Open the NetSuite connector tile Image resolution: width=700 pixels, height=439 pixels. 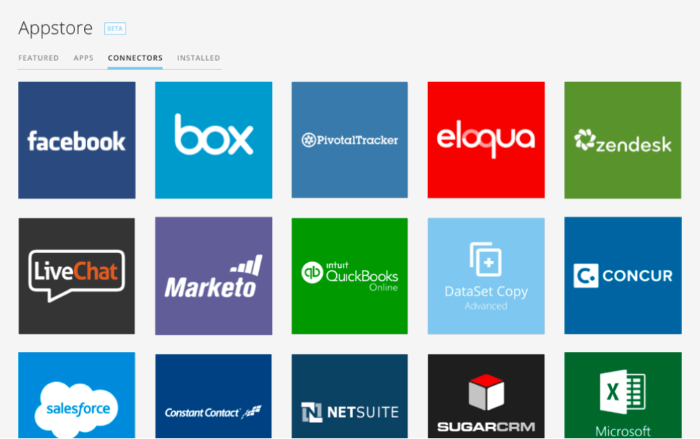[x=349, y=397]
